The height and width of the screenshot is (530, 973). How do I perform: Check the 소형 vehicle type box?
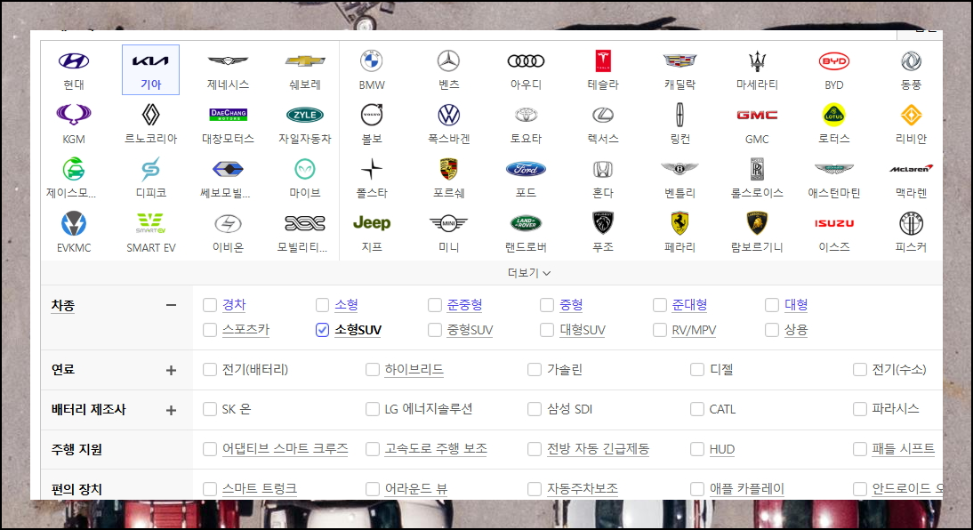pyautogui.click(x=322, y=305)
